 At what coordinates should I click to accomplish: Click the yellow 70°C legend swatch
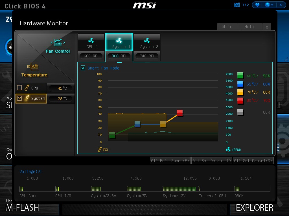[x=240, y=92]
